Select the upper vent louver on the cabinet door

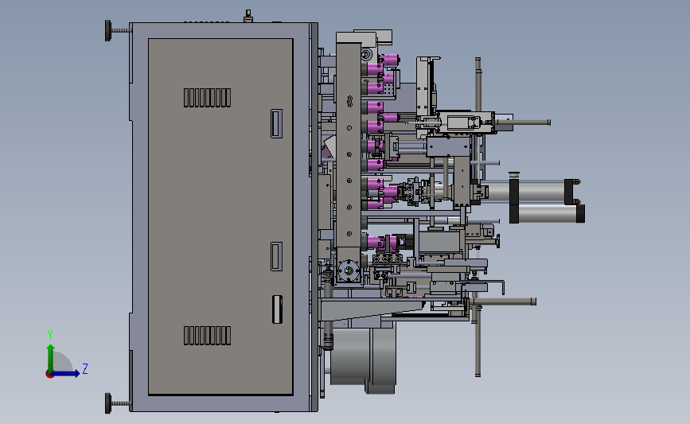coord(207,98)
